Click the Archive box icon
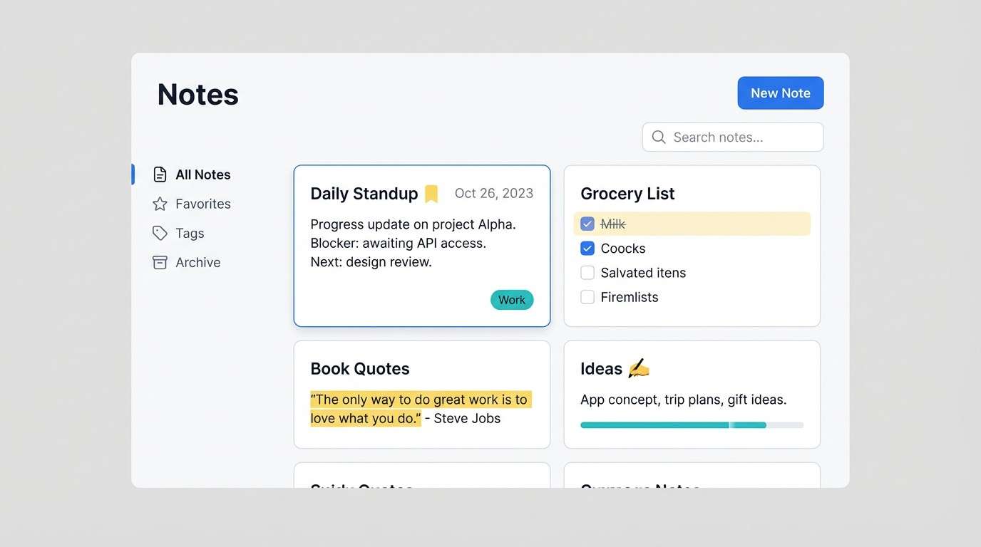The height and width of the screenshot is (547, 981). coord(159,262)
